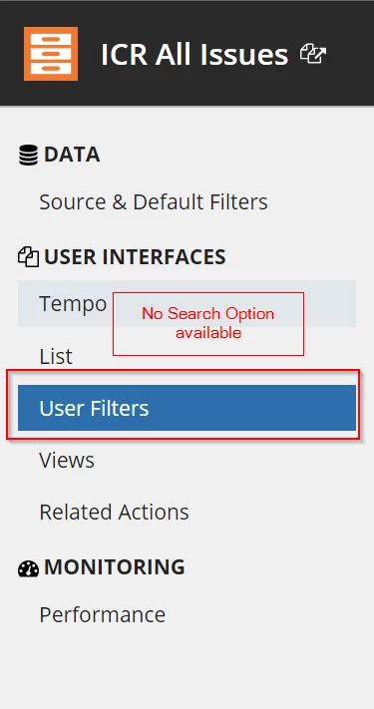374x709 pixels.
Task: Click the DATA section heading
Action: (72, 155)
